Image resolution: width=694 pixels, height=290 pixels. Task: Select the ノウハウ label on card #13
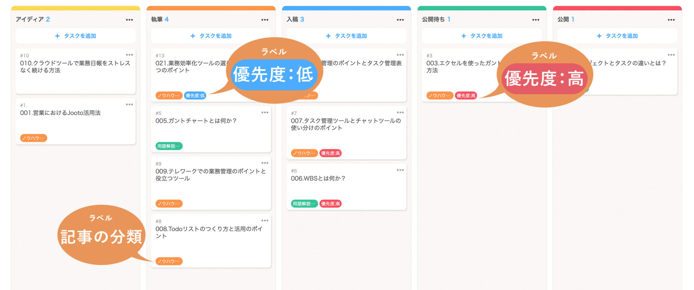coord(169,96)
